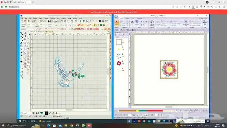The image size is (227, 128).
Task: Open WhatsApp from local taskbar
Action: coord(83,125)
